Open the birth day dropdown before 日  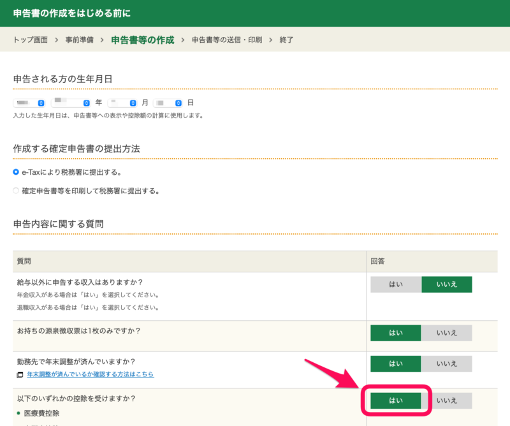tap(168, 103)
